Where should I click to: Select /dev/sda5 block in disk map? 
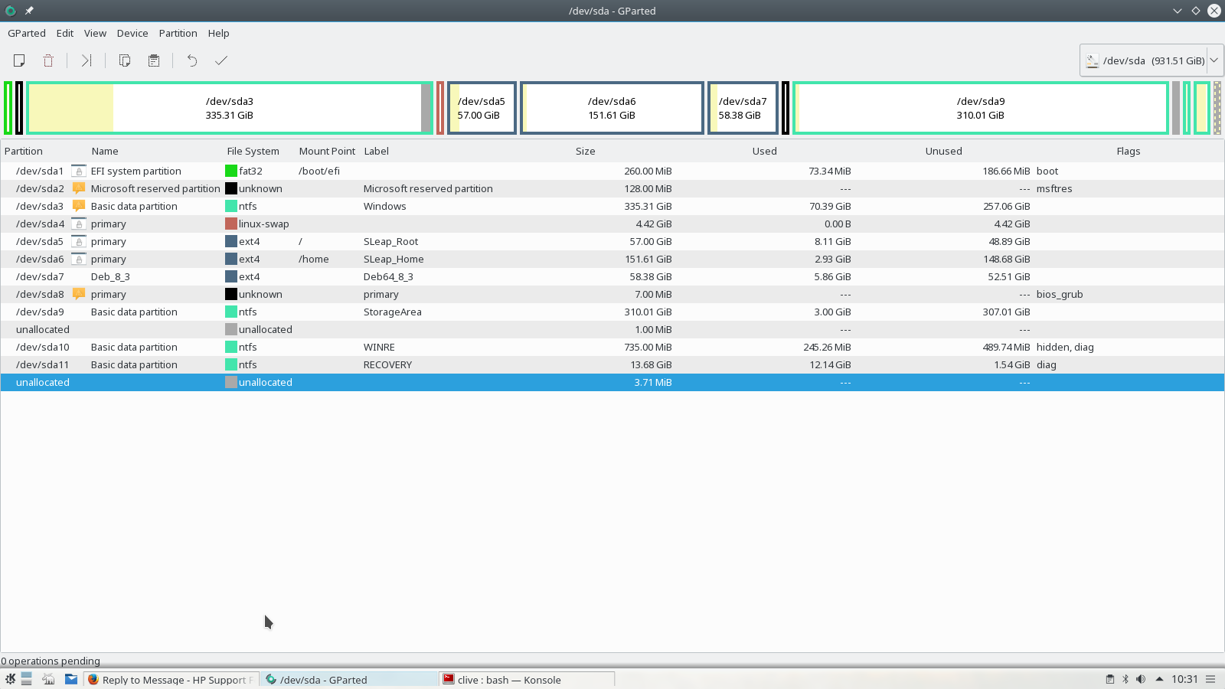point(482,108)
